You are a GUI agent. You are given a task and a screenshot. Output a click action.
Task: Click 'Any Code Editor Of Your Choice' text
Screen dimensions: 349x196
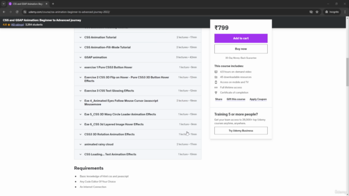(98, 182)
